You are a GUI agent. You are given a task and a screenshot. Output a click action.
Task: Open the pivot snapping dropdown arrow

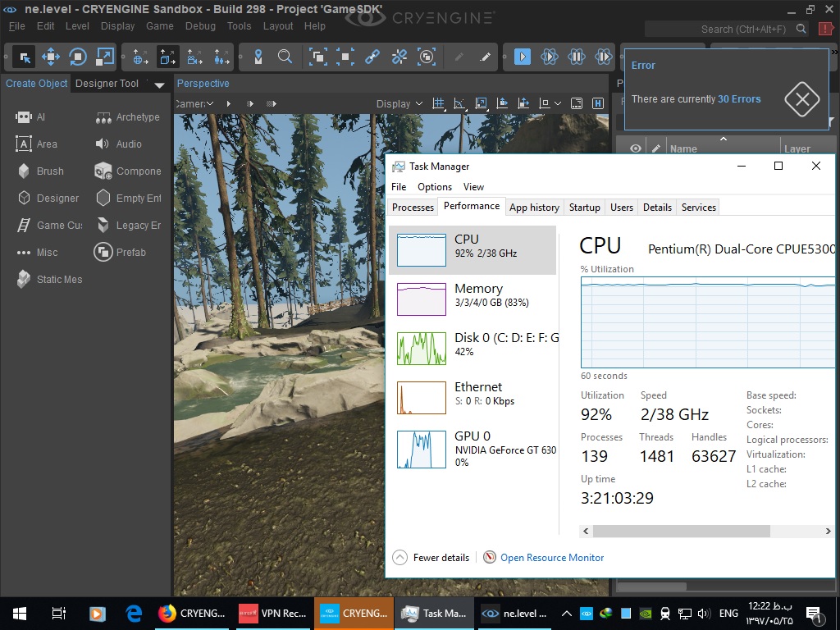pos(558,103)
